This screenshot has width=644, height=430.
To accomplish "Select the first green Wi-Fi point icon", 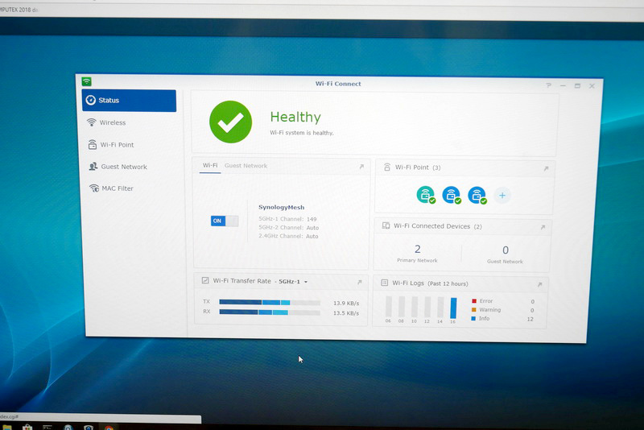I will (426, 195).
